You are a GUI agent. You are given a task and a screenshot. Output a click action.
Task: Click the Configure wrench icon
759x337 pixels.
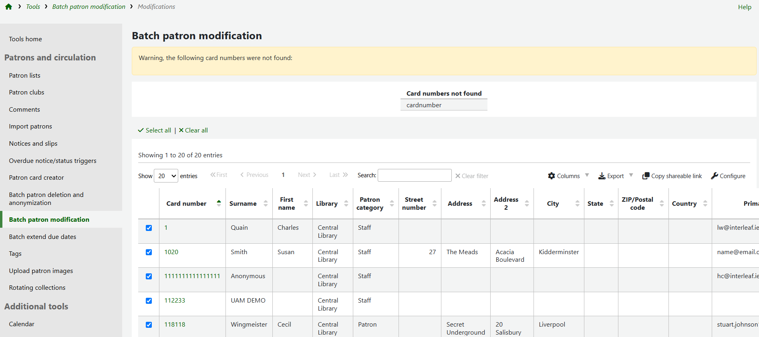715,176
